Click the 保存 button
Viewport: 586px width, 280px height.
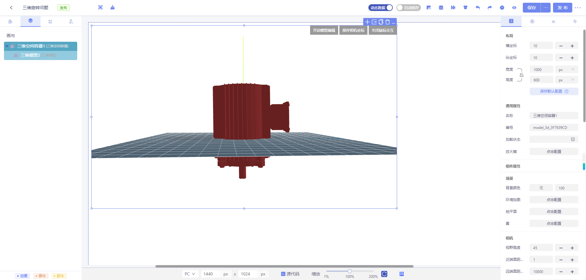tap(532, 8)
